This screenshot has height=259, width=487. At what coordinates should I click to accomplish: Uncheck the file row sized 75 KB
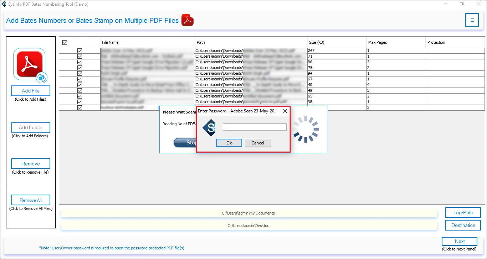tap(80, 68)
